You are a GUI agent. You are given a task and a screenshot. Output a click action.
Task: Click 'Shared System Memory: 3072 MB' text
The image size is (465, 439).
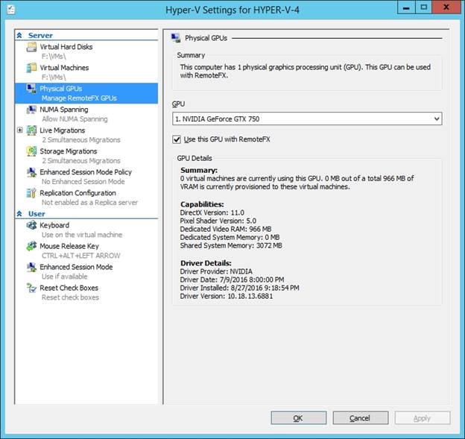coord(231,246)
